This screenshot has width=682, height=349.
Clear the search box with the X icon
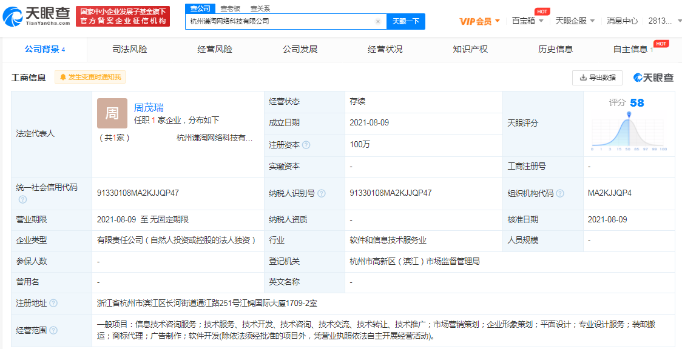pos(378,21)
